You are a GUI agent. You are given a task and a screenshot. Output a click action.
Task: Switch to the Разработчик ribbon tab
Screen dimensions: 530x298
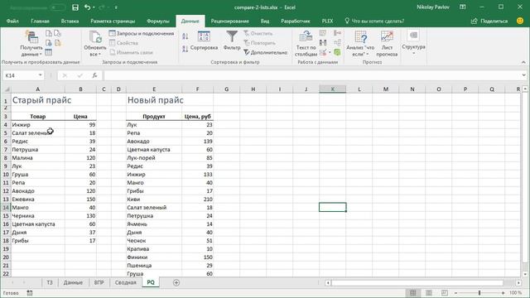295,21
